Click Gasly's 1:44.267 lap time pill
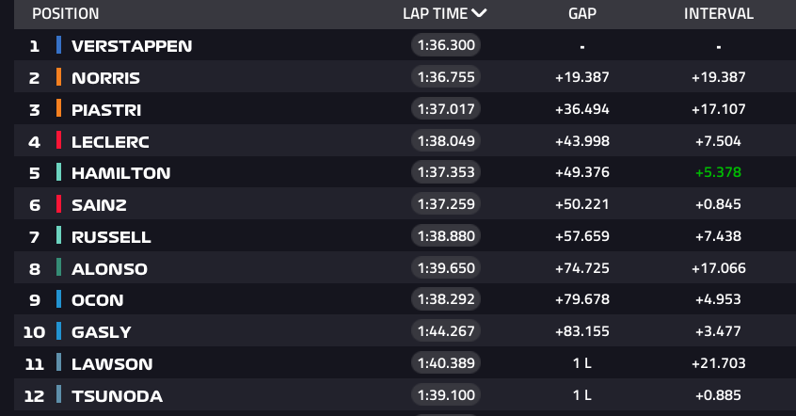 pos(446,331)
